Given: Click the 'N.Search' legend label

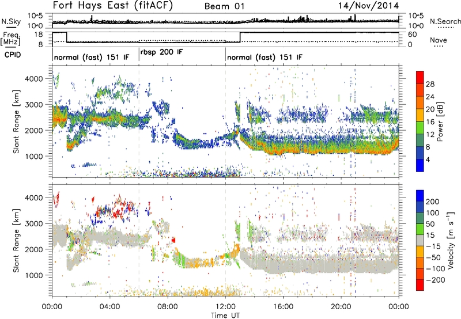Looking at the screenshot, I should pyautogui.click(x=445, y=21).
